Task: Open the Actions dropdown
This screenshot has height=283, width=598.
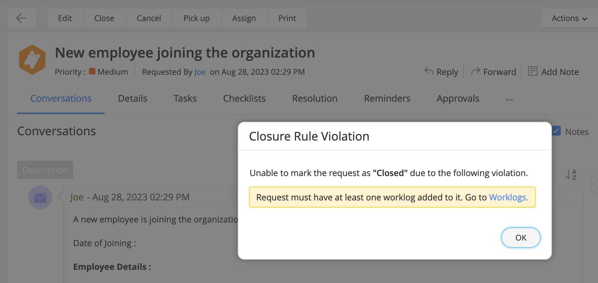Action: [x=568, y=18]
